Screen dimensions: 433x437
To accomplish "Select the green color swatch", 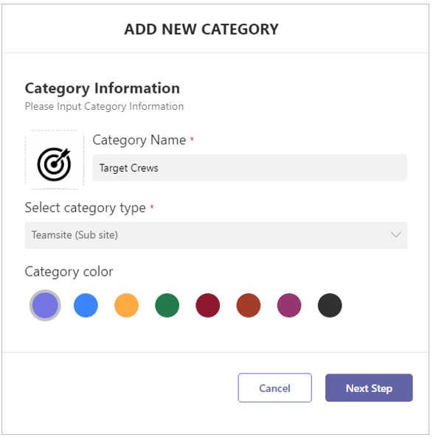I will pos(167,305).
